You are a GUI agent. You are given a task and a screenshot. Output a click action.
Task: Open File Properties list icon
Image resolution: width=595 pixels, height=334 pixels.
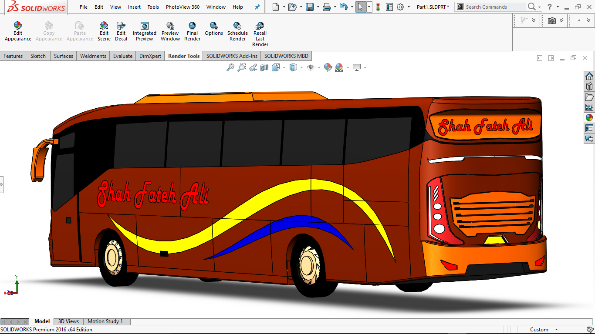[389, 7]
